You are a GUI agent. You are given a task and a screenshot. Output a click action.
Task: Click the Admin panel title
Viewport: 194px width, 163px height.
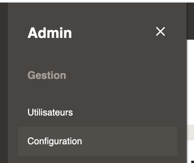click(50, 33)
